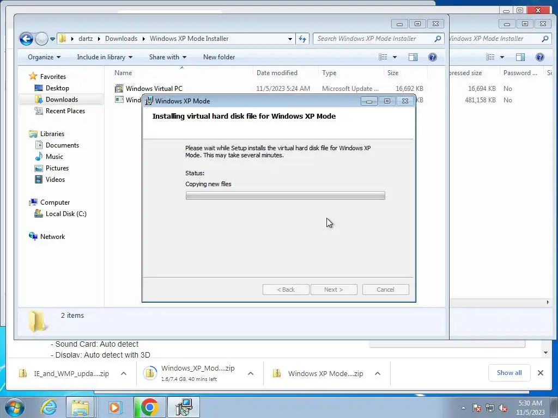Expand options for IE_and_WMP_upda zip download
Viewport: 558px width, 418px height.
click(124, 373)
